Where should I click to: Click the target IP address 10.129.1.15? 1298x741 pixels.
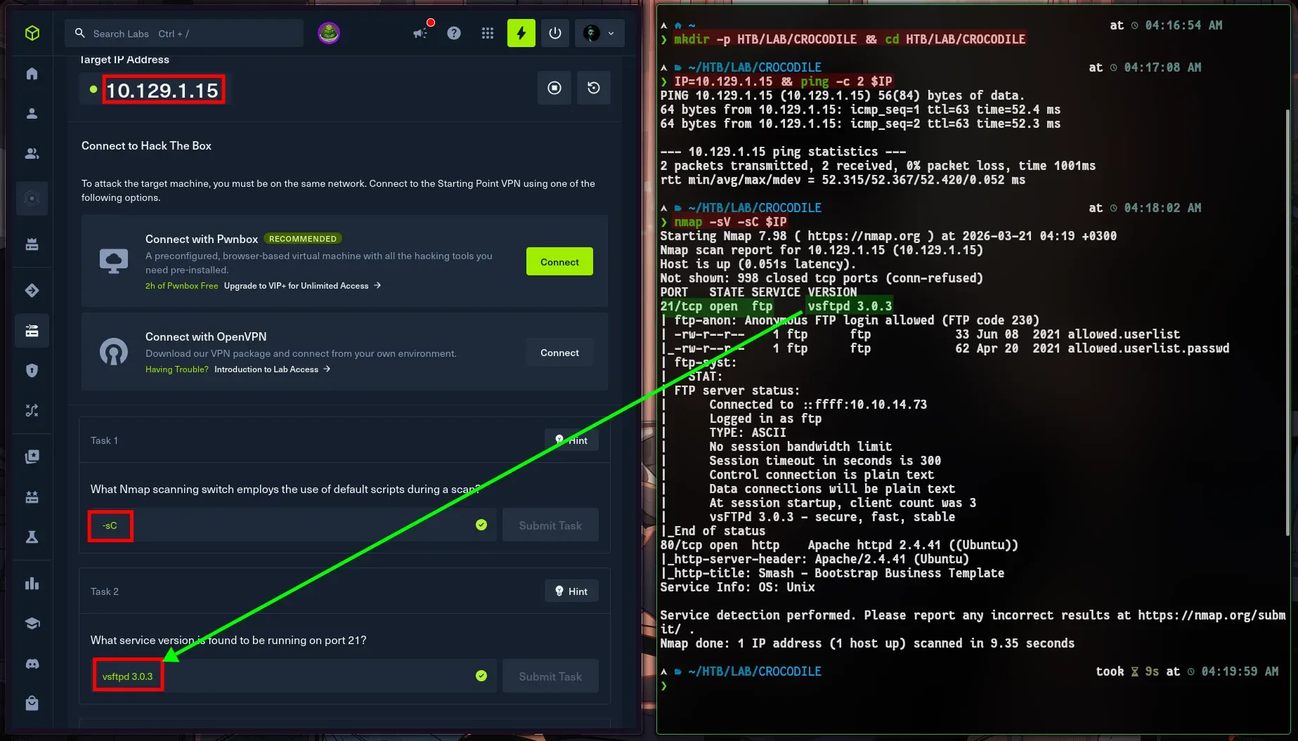point(162,90)
